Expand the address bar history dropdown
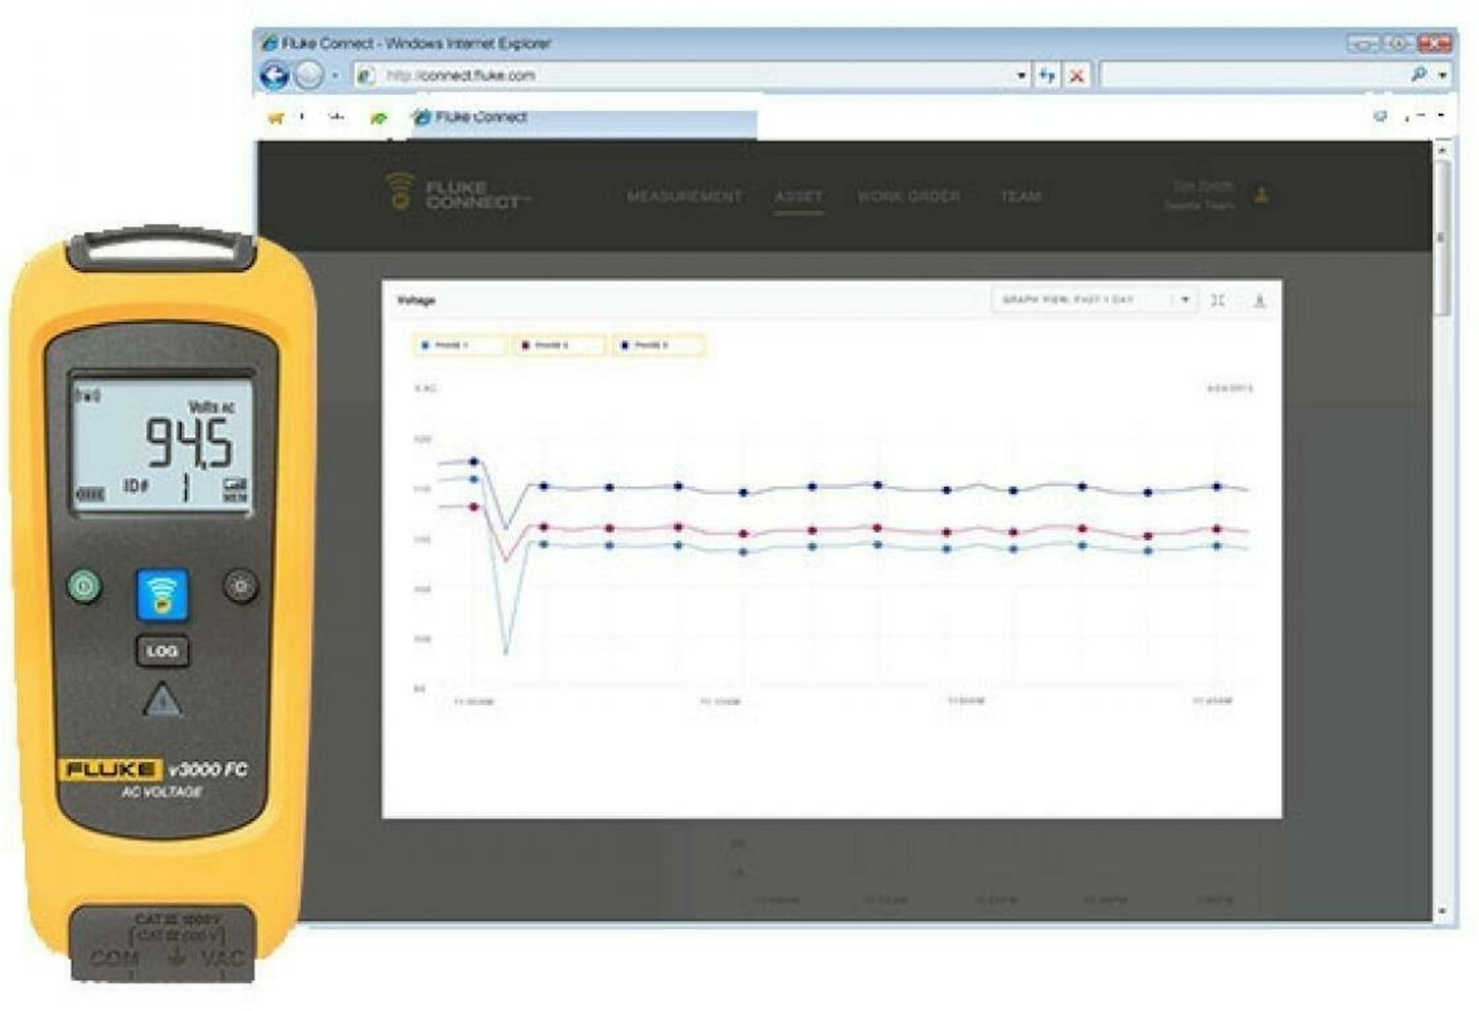Image resolution: width=1479 pixels, height=1011 pixels. point(1021,76)
